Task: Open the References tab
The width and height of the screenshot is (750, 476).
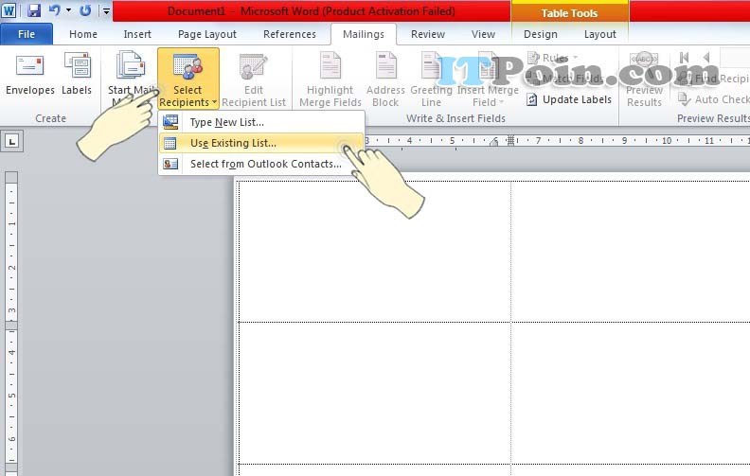Action: pyautogui.click(x=290, y=34)
